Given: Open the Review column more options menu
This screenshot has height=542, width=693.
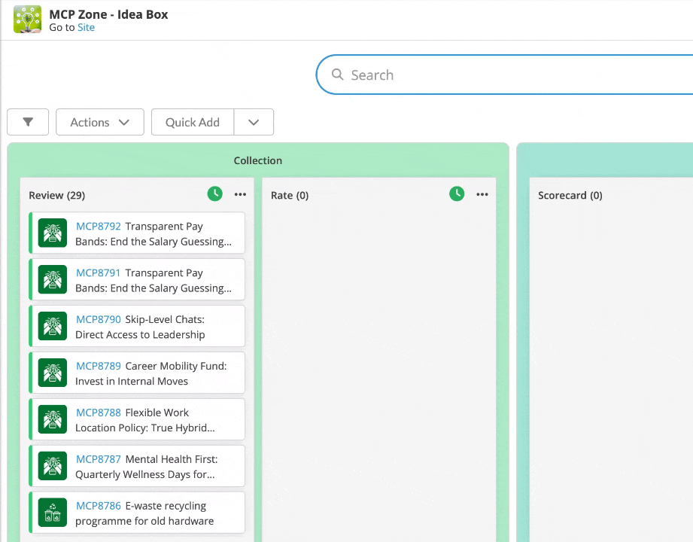Looking at the screenshot, I should 241,194.
